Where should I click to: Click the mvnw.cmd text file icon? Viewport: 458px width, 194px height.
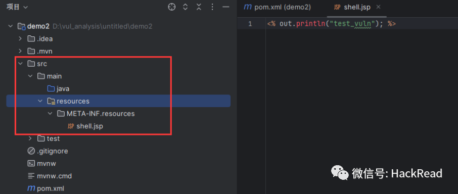tap(31, 176)
